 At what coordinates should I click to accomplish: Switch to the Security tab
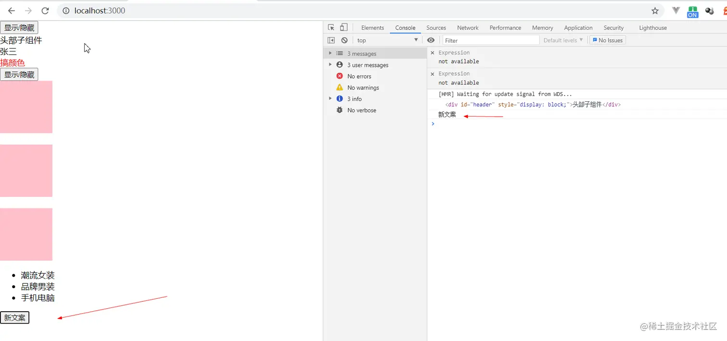[614, 28]
